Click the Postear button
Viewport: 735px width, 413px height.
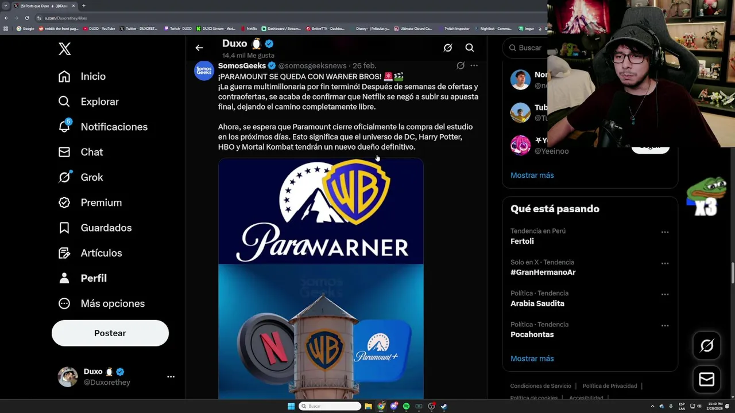tap(110, 333)
